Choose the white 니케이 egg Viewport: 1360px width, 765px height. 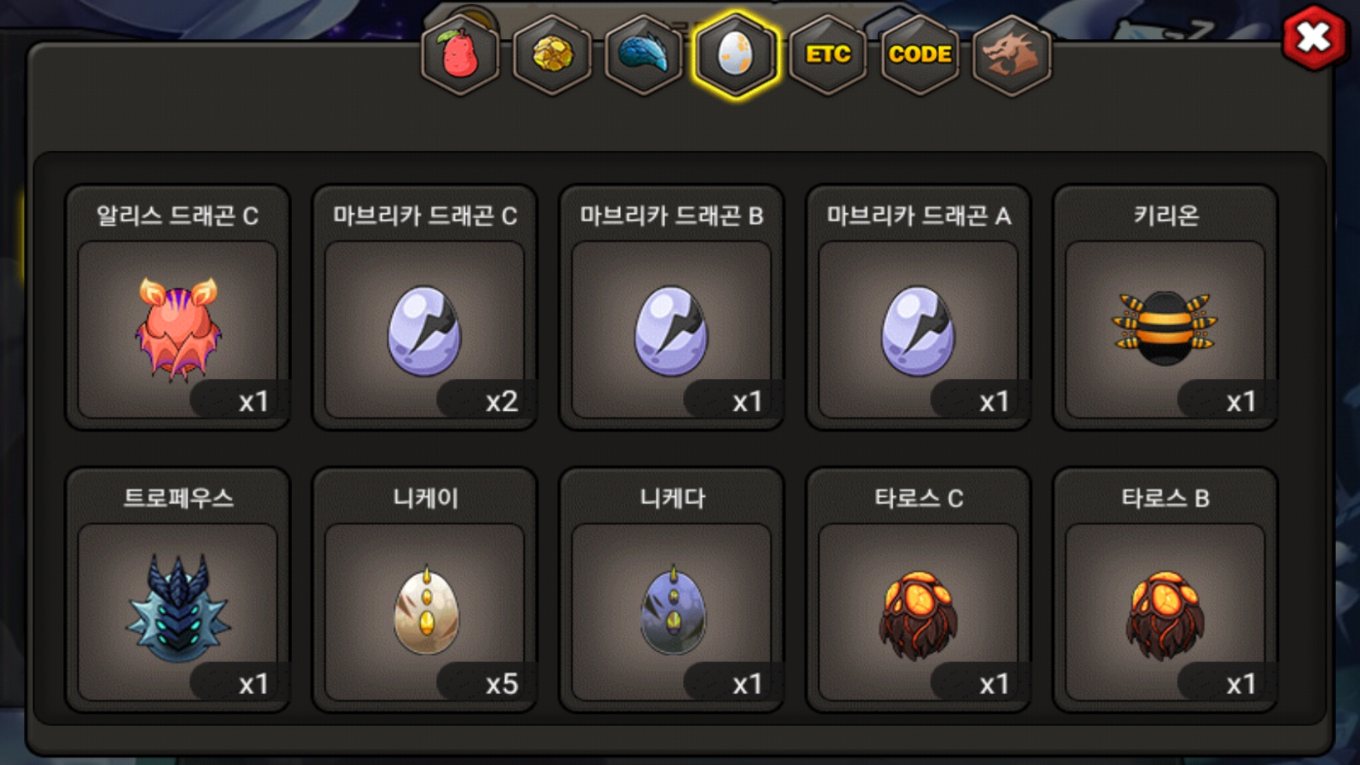coord(425,590)
